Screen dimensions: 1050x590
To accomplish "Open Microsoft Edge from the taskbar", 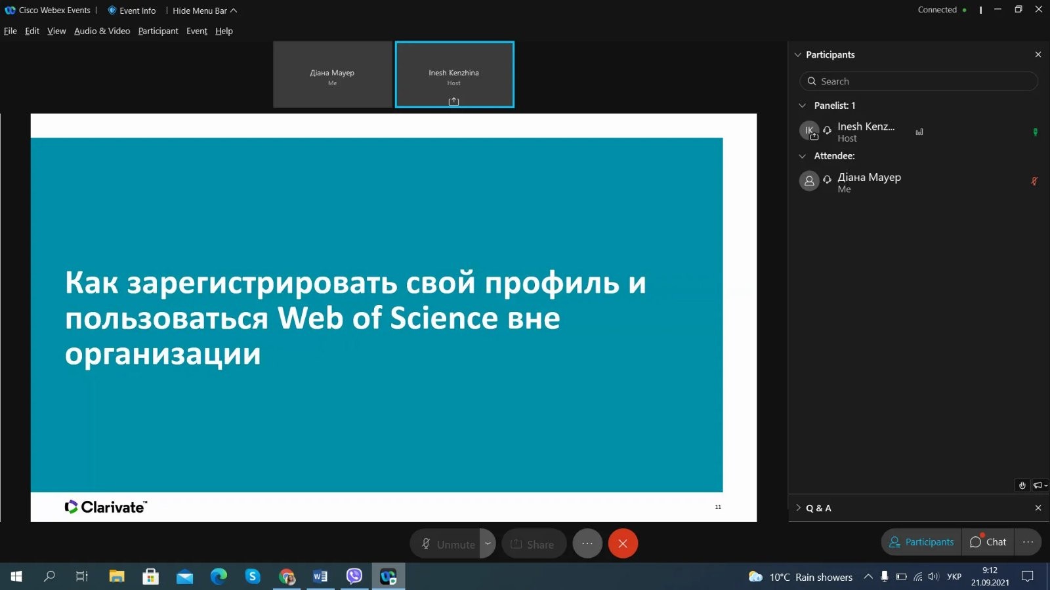I will click(x=219, y=576).
